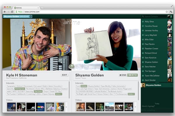Toggle the Battlestar Galactica interest tag
This screenshot has width=175, height=116.
click(53, 89)
